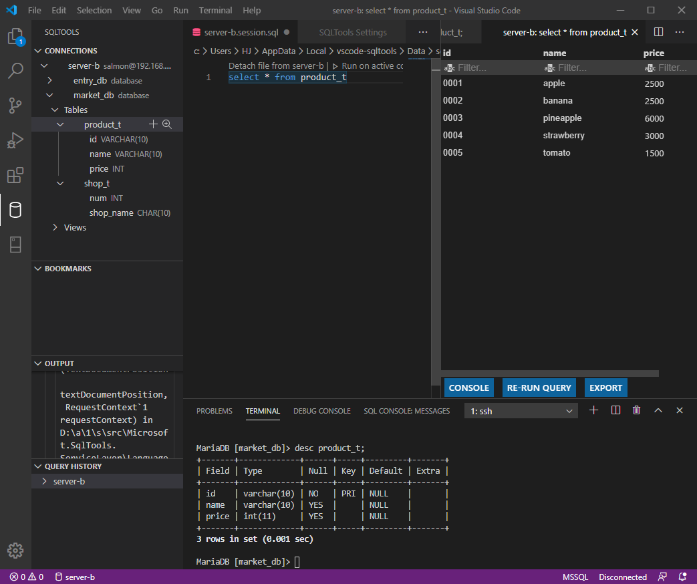Expand the Views folder

(x=55, y=227)
